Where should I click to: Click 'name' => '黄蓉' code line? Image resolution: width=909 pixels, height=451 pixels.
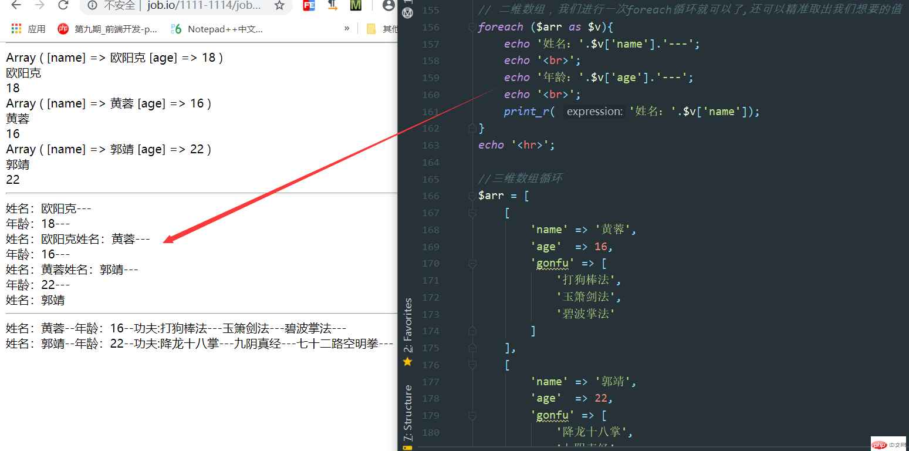584,230
